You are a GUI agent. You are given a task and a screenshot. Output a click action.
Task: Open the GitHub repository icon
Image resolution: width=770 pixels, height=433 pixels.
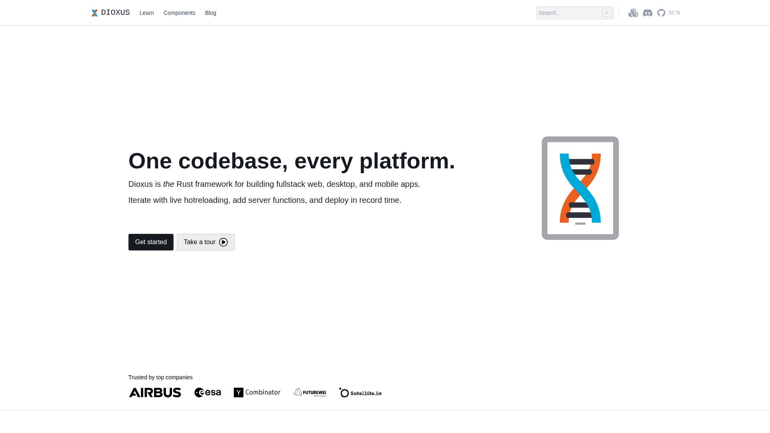[x=661, y=12]
